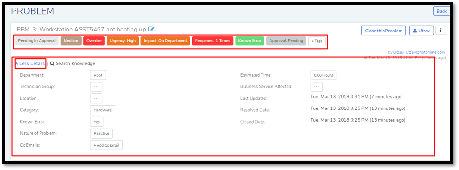Click the Reopened: 1 Times tag

(213, 41)
